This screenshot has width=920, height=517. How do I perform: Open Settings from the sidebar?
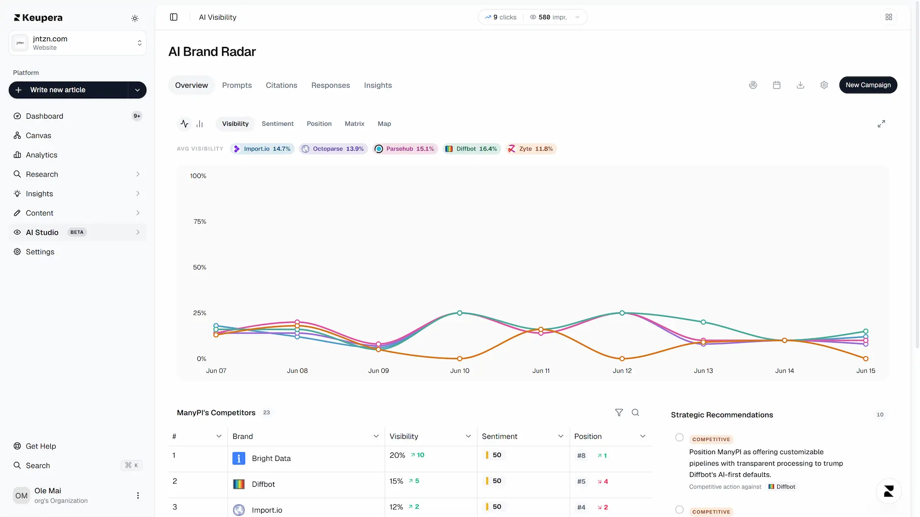click(x=78, y=252)
